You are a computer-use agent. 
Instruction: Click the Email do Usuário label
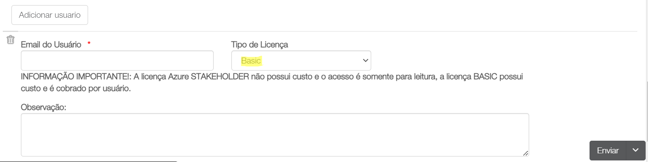[x=51, y=45]
